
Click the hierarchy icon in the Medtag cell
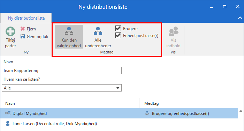pos(147,114)
